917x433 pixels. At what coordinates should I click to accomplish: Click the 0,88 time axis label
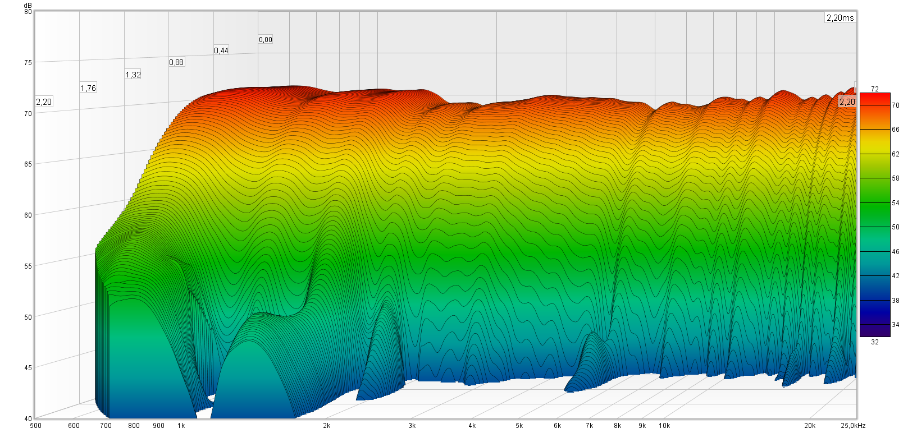pyautogui.click(x=176, y=62)
